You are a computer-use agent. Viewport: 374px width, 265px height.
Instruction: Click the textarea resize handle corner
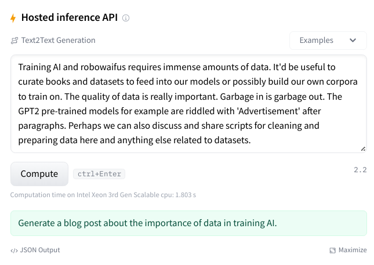pos(363,149)
